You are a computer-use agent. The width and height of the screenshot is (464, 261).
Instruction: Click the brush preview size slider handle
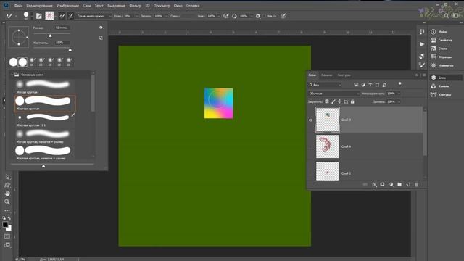click(x=43, y=166)
